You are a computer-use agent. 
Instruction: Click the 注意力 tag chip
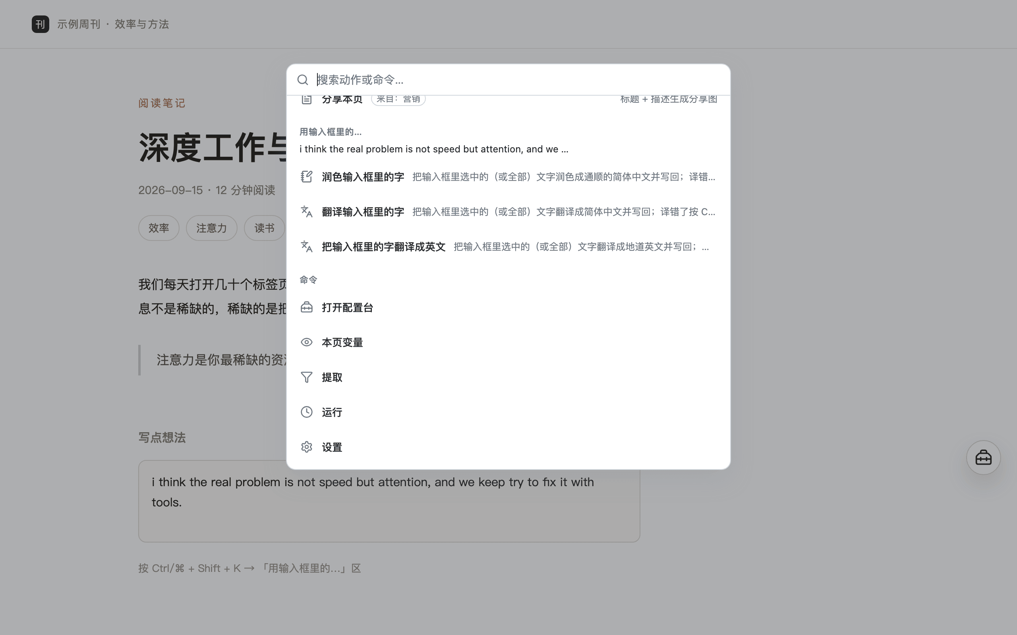tap(212, 228)
